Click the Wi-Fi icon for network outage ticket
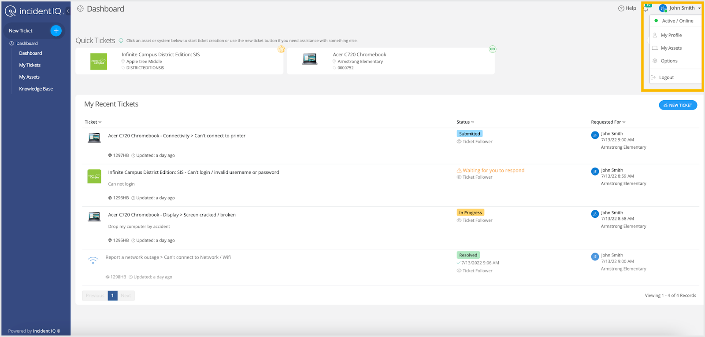The image size is (705, 337). (93, 260)
